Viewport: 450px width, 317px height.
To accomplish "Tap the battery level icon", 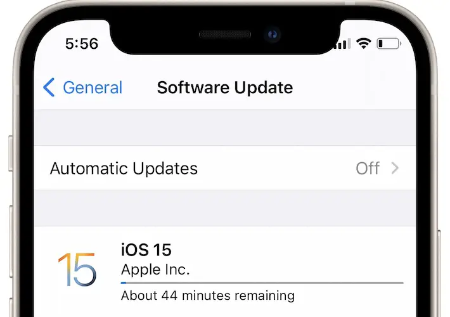I will (x=389, y=44).
